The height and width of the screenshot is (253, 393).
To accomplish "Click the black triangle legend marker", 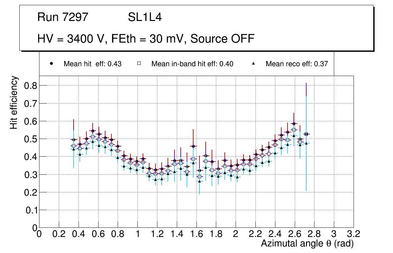I will click(253, 64).
